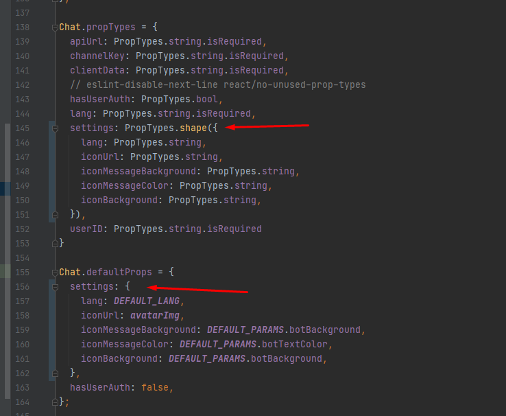Click line number 155 in the gutter
The height and width of the screenshot is (416, 506).
tap(22, 273)
